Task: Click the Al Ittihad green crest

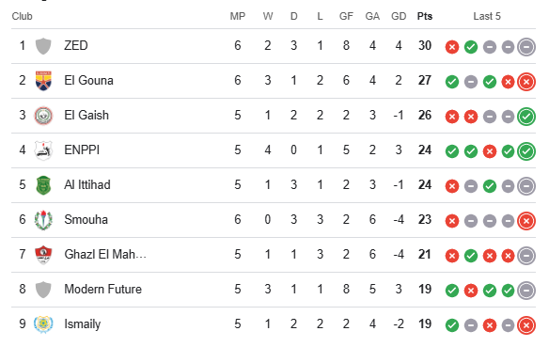Action: (x=43, y=185)
